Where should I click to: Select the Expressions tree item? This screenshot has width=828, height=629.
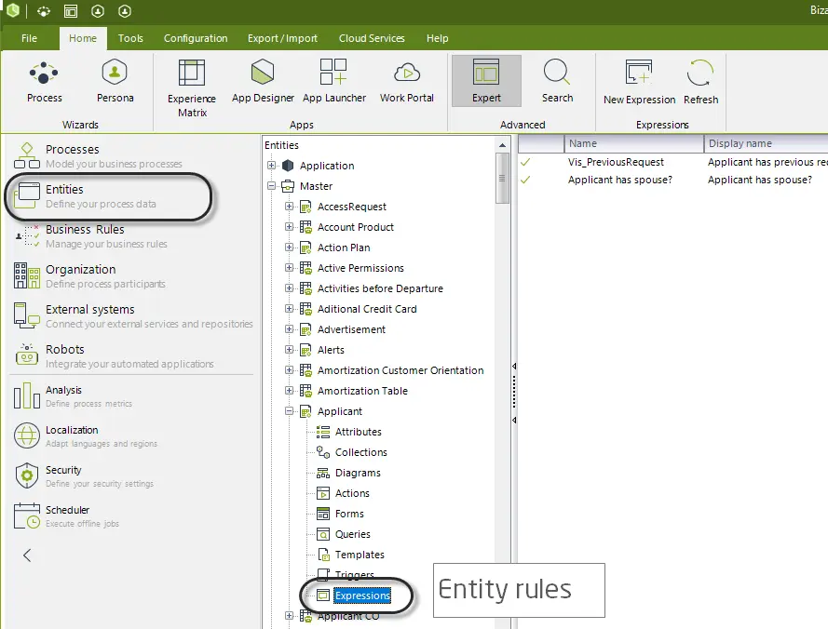tap(354, 596)
